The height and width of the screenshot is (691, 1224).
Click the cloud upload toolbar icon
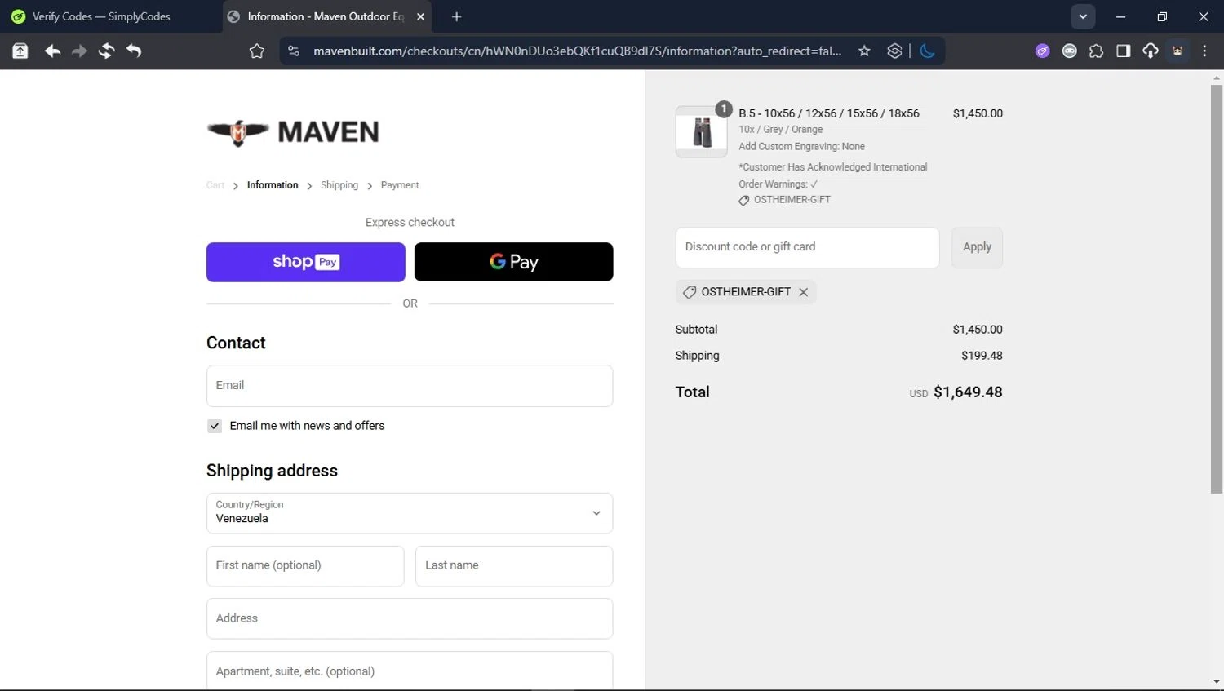[1150, 51]
